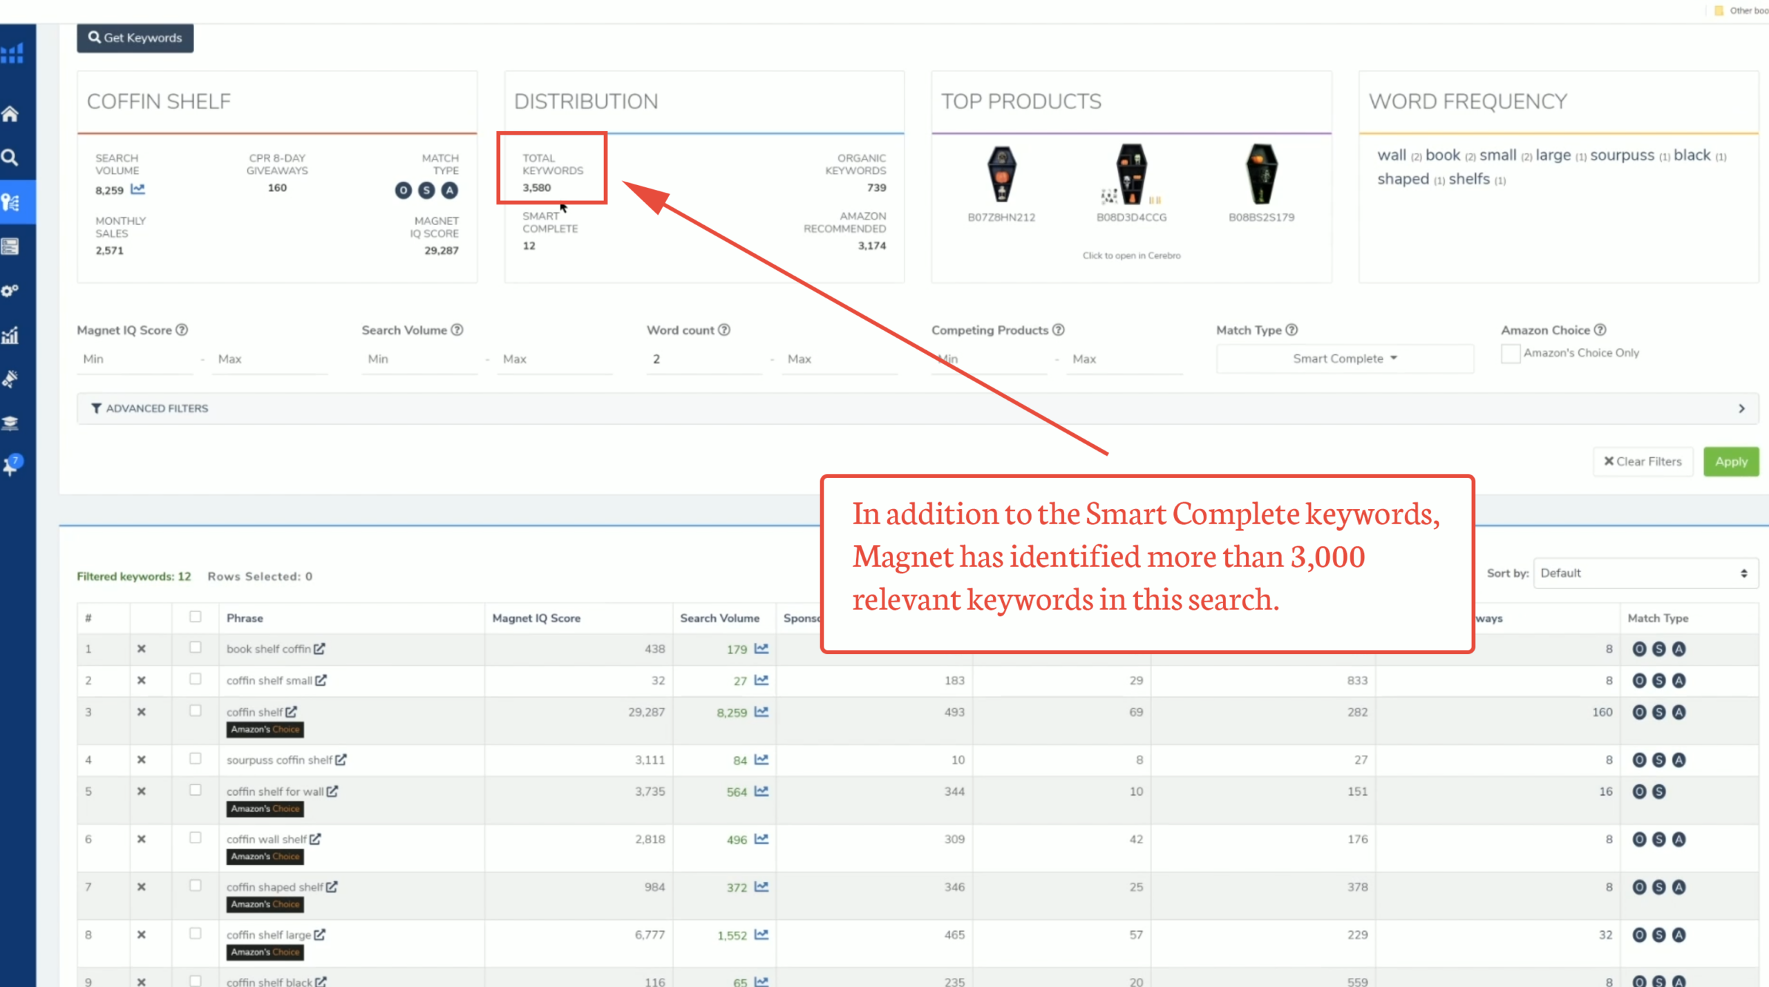
Task: Remove row 2 with the X icon
Action: coord(141,680)
